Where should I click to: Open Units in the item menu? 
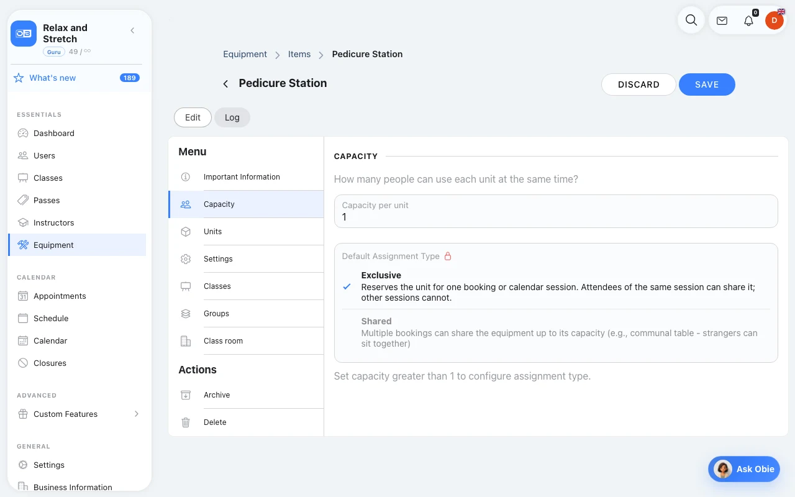246,232
